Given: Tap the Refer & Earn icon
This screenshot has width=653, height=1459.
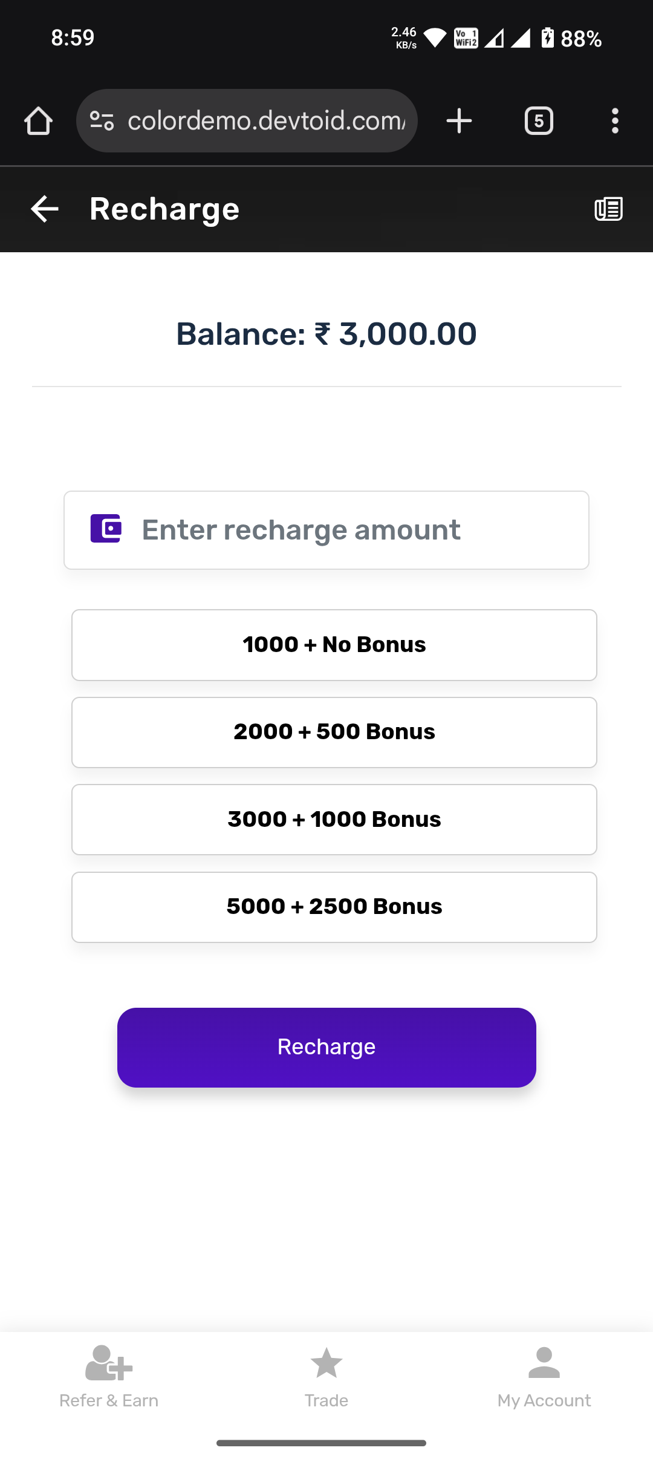Looking at the screenshot, I should (109, 1363).
